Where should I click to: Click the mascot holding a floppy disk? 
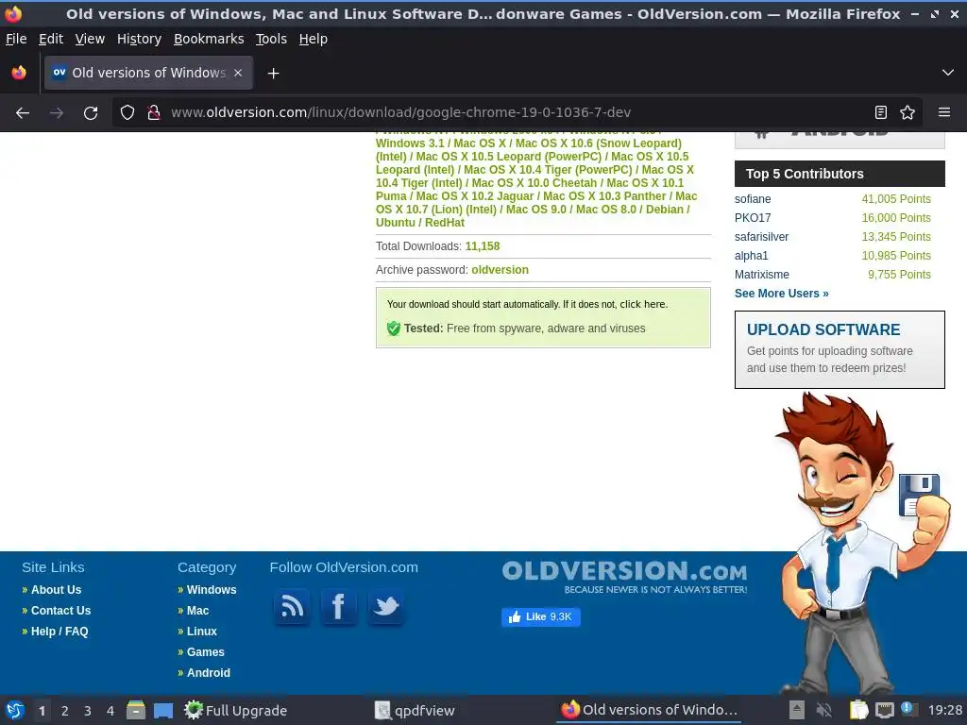[863, 543]
